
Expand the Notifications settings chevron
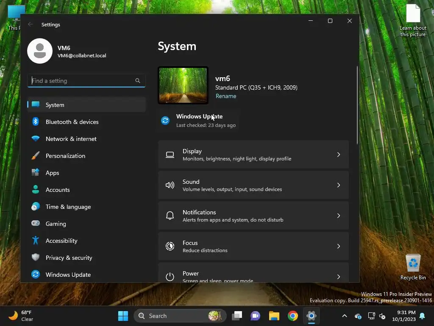(x=339, y=216)
